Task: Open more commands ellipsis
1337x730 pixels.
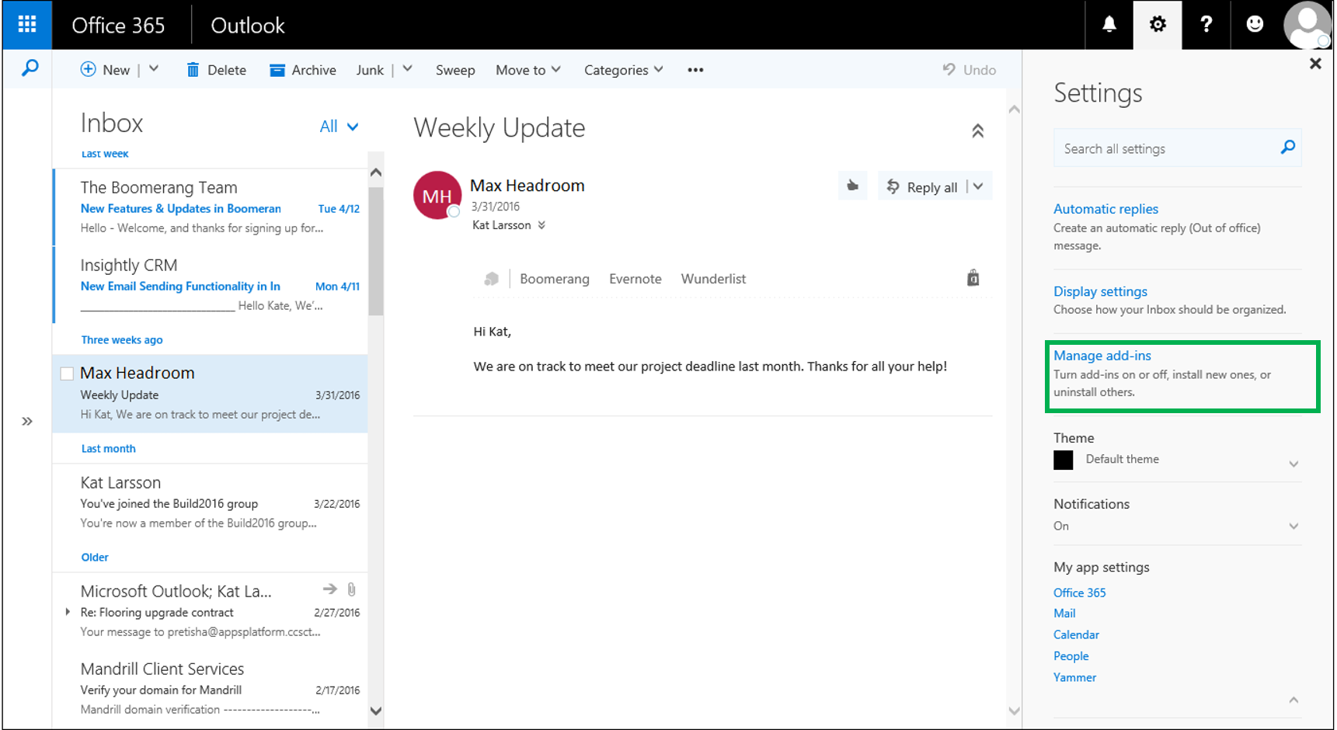Action: point(695,70)
